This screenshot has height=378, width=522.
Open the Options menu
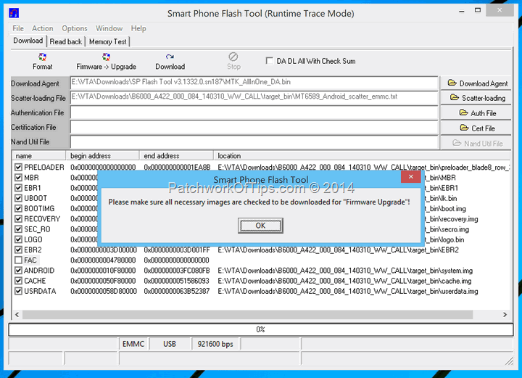pyautogui.click(x=74, y=28)
